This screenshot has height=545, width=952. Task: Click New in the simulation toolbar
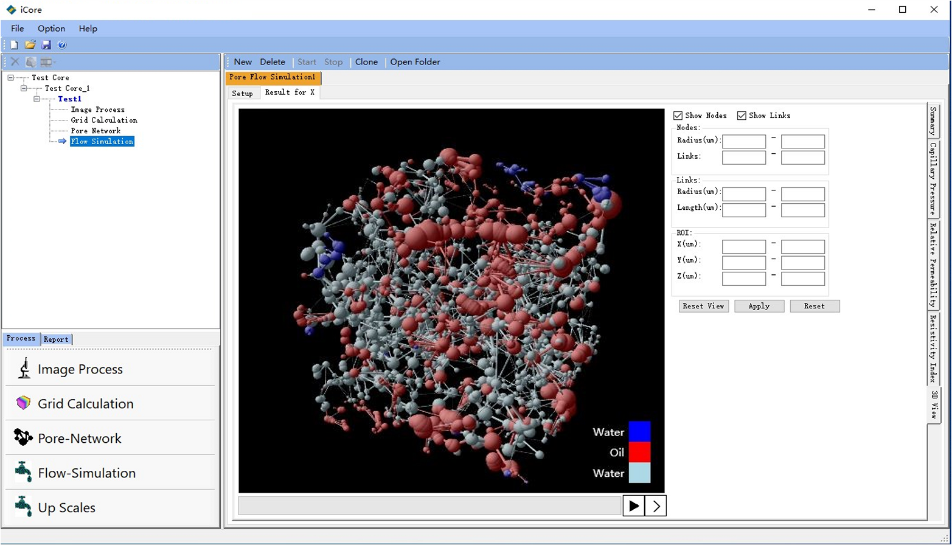243,62
